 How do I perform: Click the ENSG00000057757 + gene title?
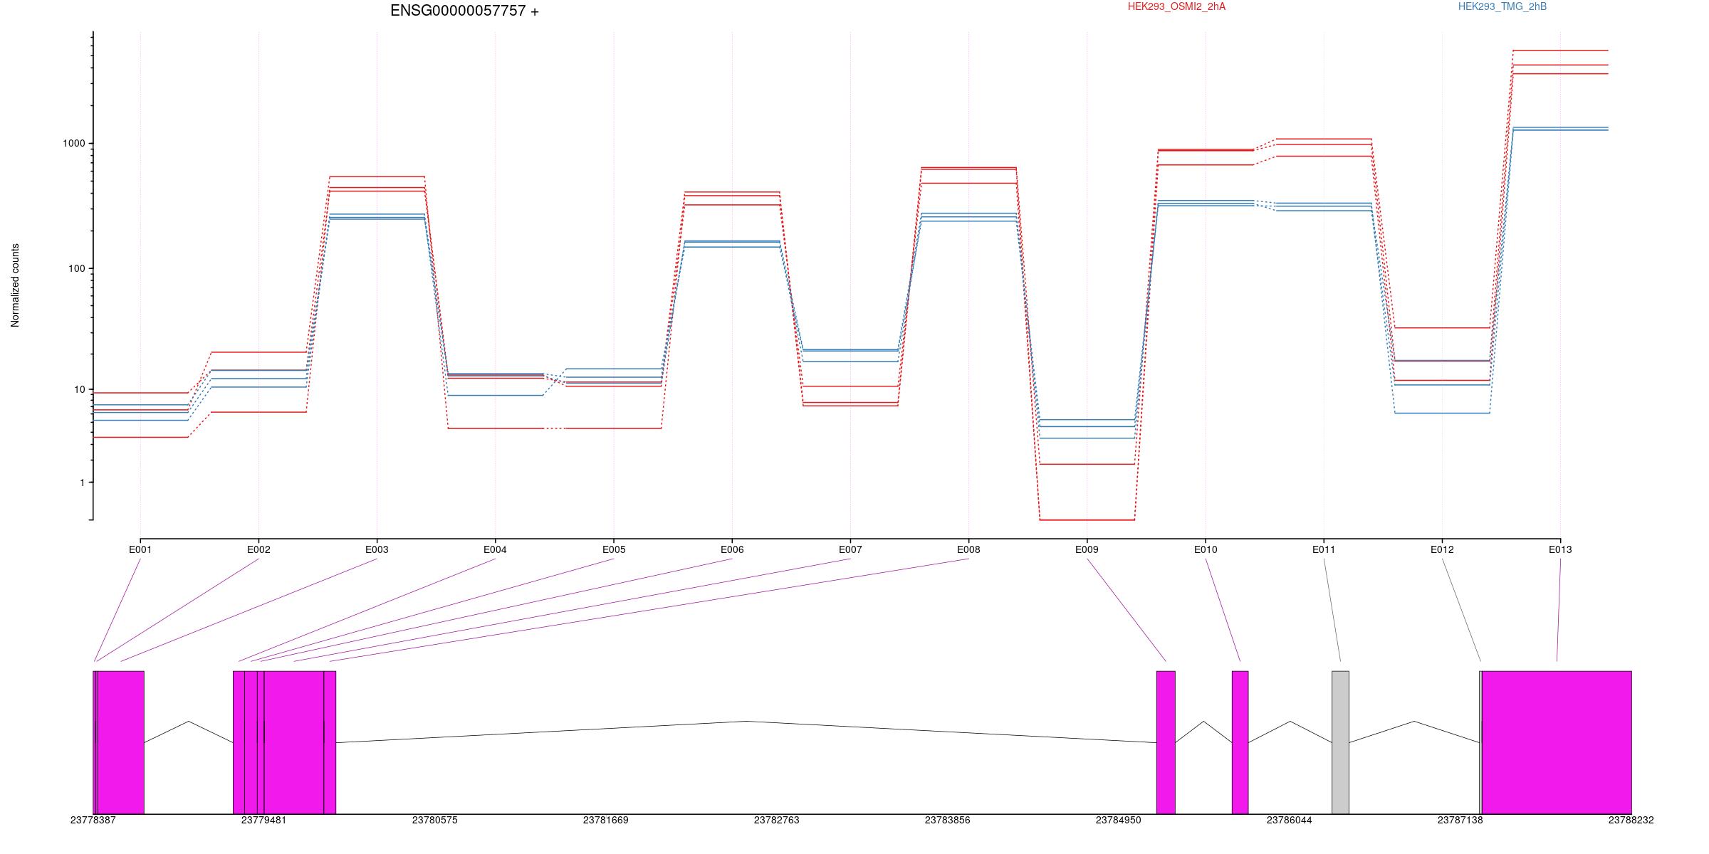pos(464,11)
